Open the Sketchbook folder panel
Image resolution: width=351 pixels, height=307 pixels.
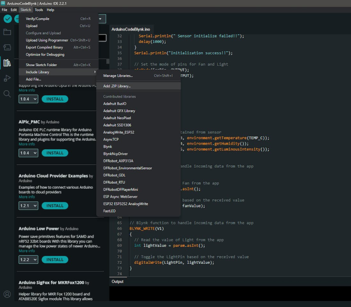click(x=7, y=32)
